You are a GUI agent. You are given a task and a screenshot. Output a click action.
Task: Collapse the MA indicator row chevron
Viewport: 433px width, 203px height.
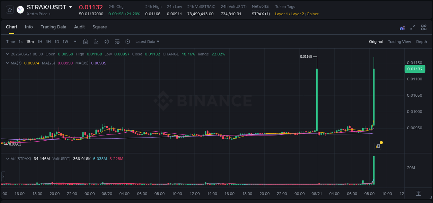click(x=8, y=63)
